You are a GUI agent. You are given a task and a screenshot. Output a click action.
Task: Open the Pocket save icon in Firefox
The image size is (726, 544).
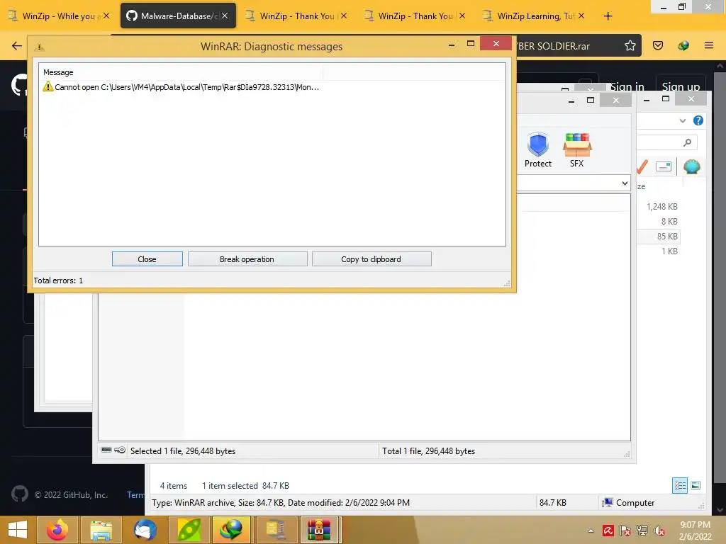(x=657, y=45)
